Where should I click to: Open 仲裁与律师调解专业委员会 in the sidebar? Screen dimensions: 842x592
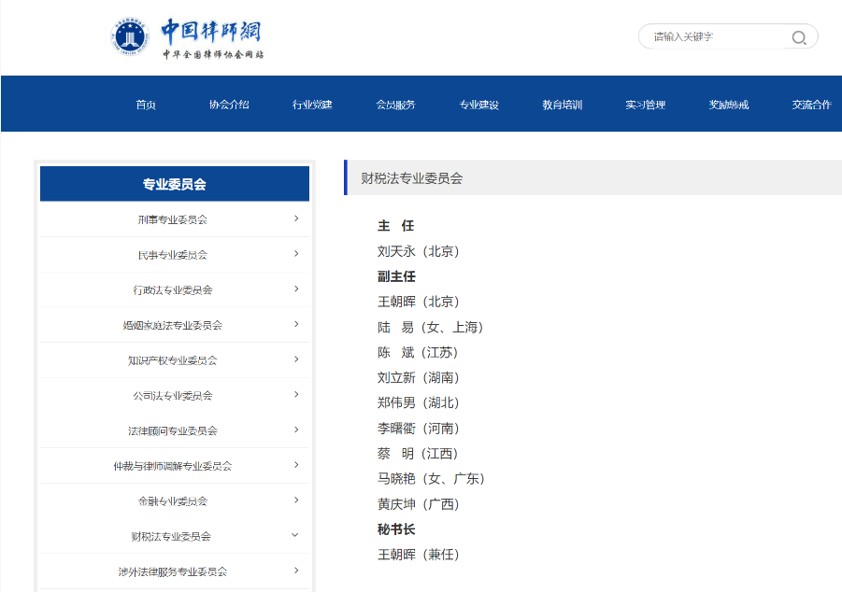pyautogui.click(x=173, y=466)
